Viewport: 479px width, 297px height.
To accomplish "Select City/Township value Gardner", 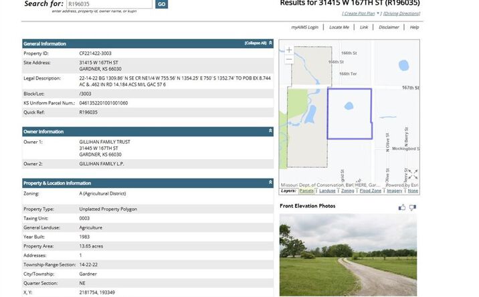I will coord(88,274).
